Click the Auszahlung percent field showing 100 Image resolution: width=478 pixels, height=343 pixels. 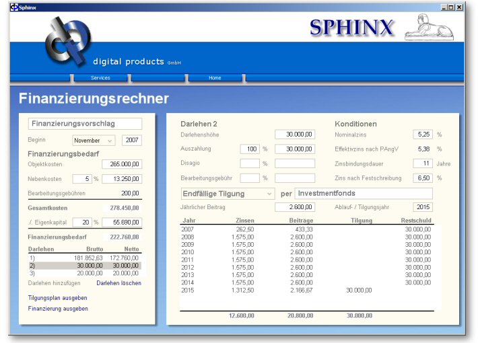click(x=250, y=149)
